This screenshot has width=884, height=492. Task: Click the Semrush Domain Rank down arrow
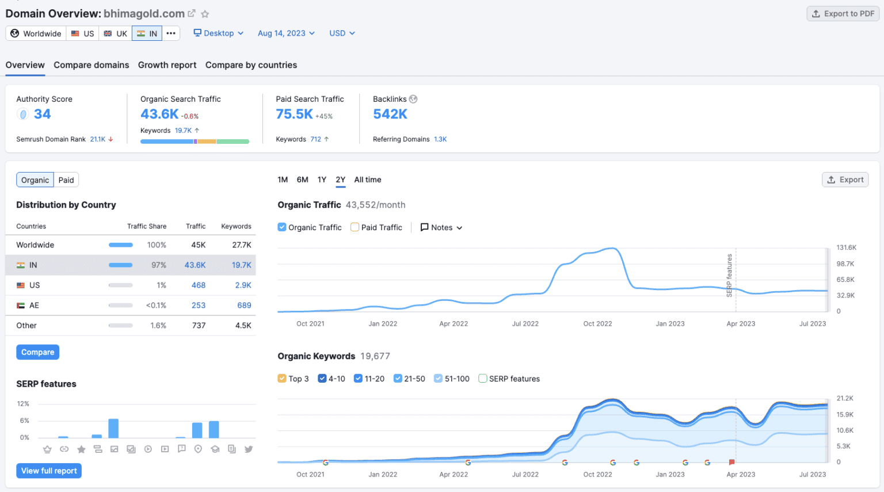tap(110, 139)
